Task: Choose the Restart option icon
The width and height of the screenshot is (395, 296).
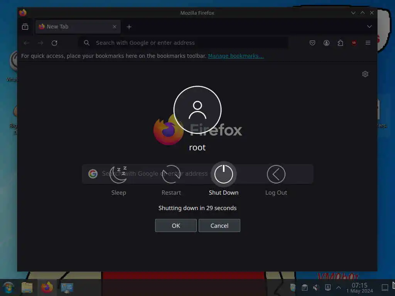Action: tap(171, 174)
